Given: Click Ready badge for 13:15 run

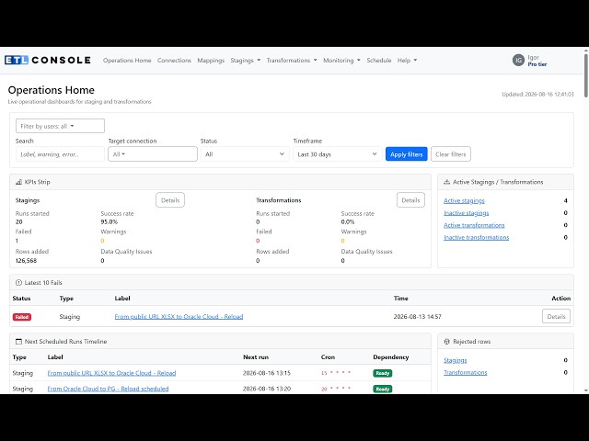Looking at the screenshot, I should click(x=383, y=373).
